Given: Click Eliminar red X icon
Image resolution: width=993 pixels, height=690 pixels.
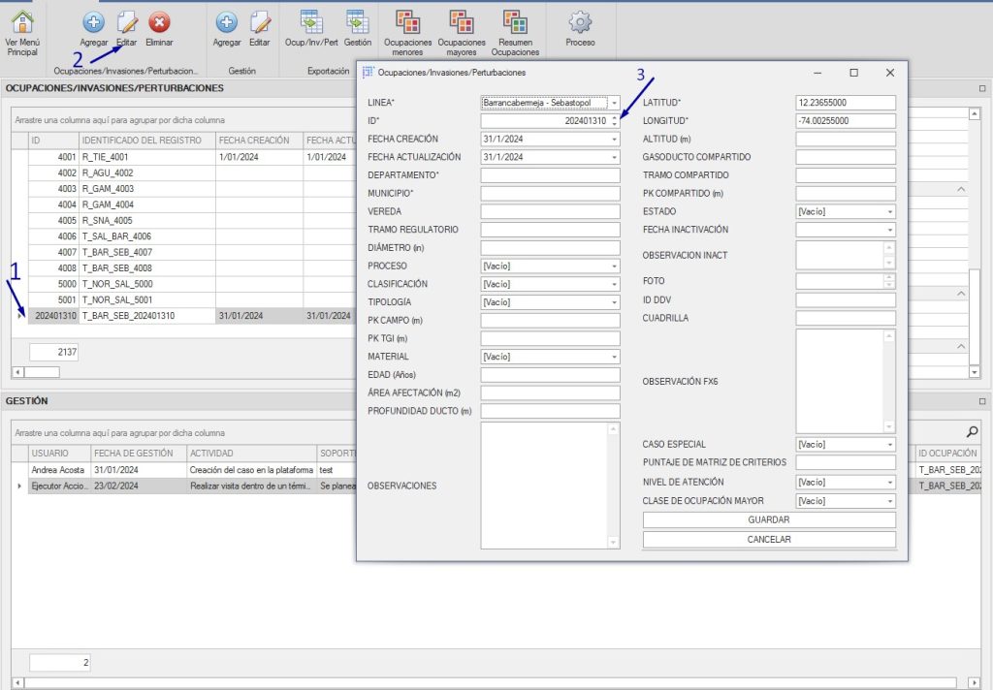Looking at the screenshot, I should coord(159,23).
